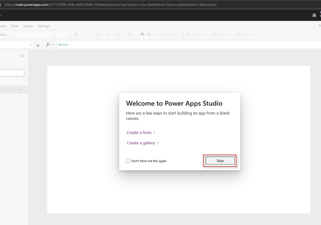
Task: Select Create a gallery in the dialog
Action: 140,143
